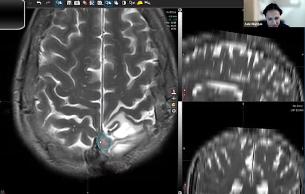Toggle the second highlighted zoom tool

click(x=108, y=3)
